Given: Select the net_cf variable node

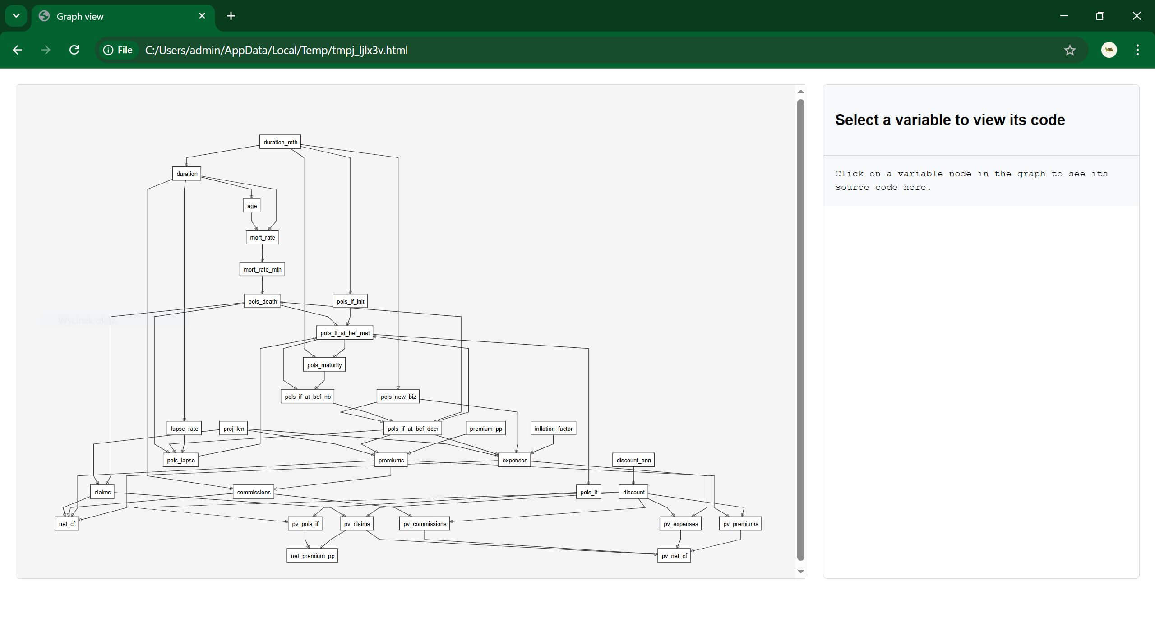Looking at the screenshot, I should pyautogui.click(x=67, y=524).
